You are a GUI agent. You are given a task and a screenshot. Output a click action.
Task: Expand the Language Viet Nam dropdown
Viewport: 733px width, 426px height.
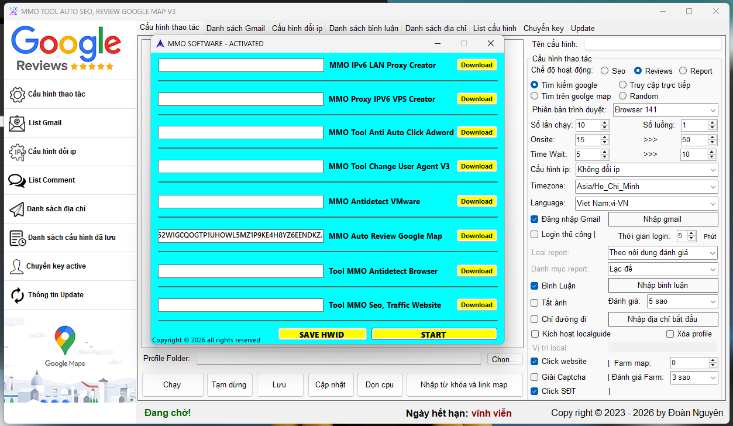[x=647, y=204]
